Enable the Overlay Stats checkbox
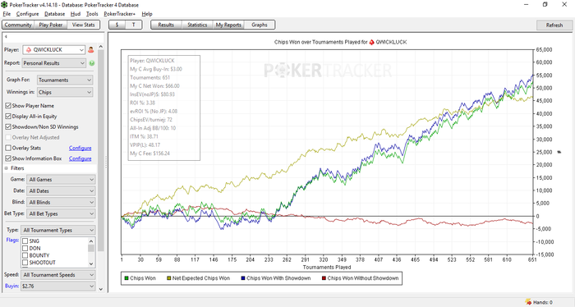 [x=8, y=148]
